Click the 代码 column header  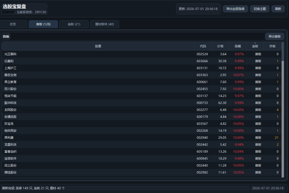click(x=203, y=46)
